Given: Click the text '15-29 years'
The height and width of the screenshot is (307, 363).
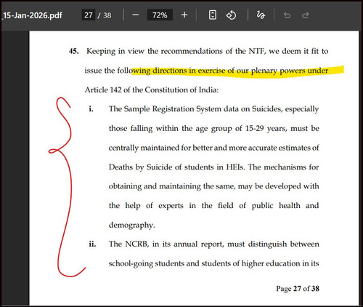Looking at the screenshot, I should (x=266, y=128).
